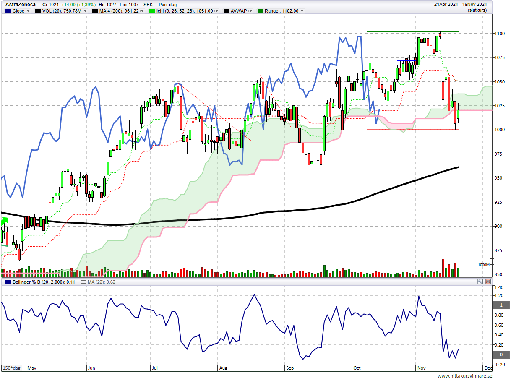
Task: Click the 975 price axis label
Action: 498,154
